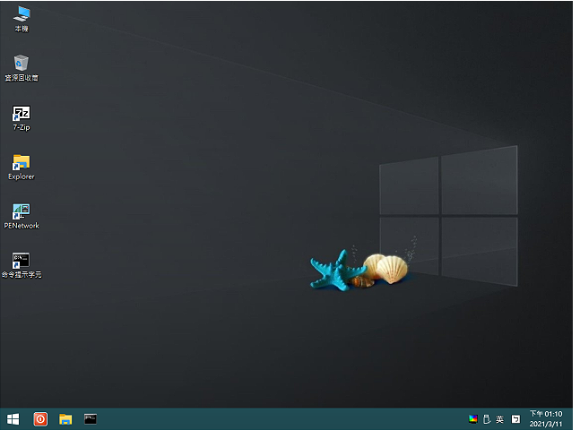Viewport: 580px width, 430px height.
Task: Click the colorful display tray icon
Action: point(472,419)
